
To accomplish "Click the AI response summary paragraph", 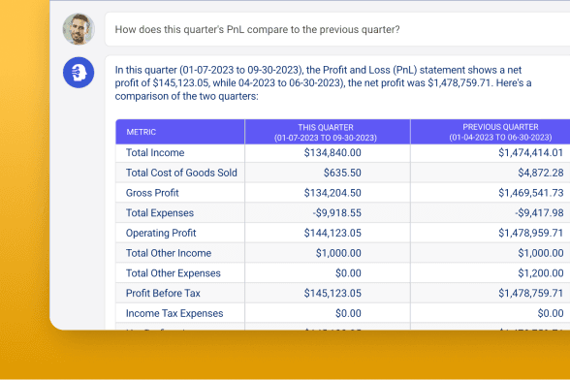I will pos(323,83).
